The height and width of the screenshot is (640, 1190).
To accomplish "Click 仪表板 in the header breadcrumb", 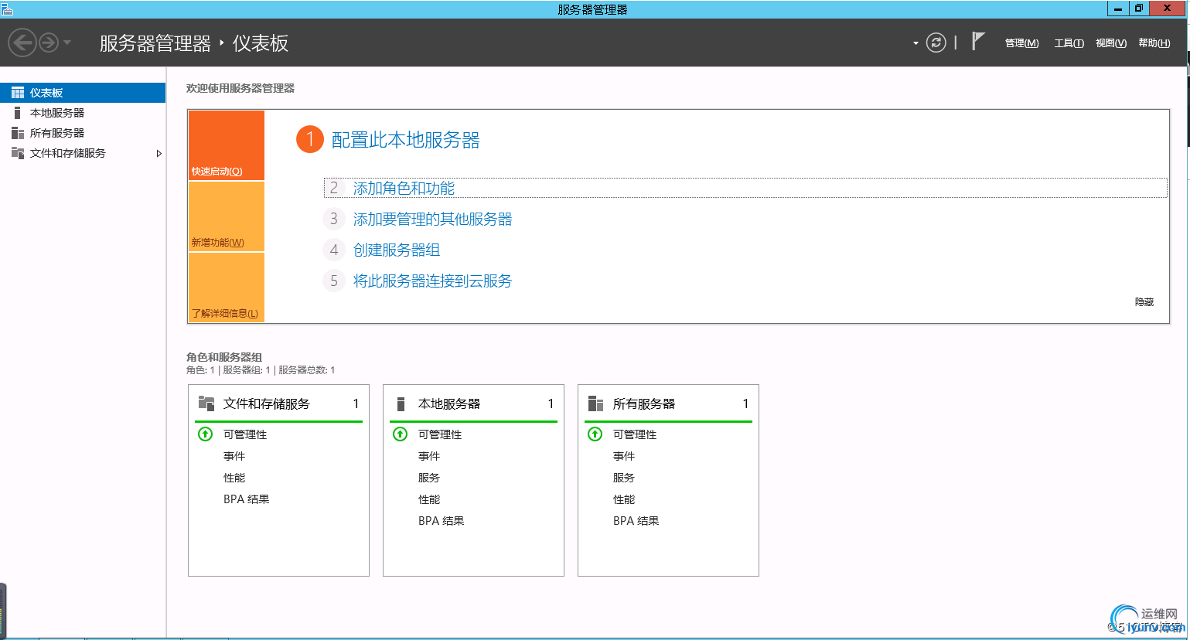I will (x=261, y=43).
